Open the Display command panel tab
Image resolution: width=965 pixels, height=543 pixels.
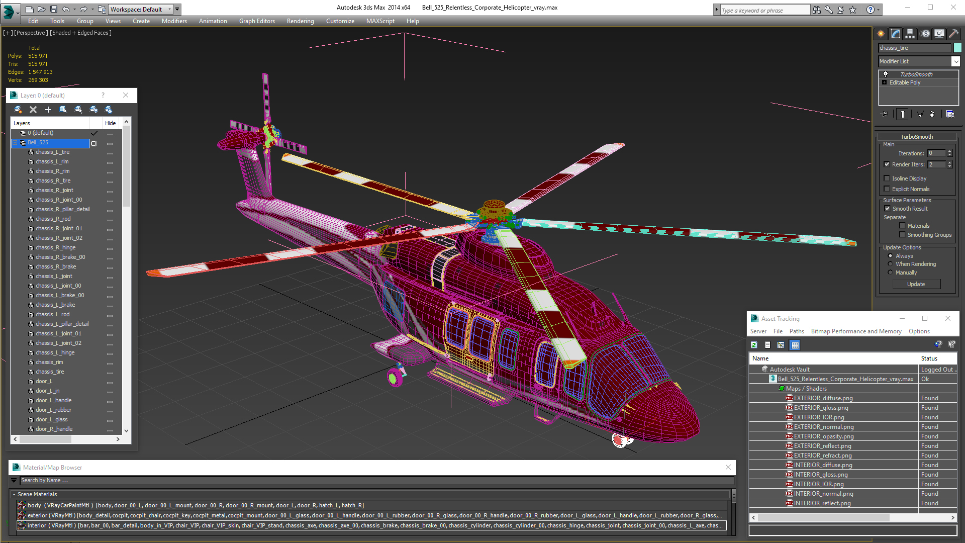[x=939, y=34]
